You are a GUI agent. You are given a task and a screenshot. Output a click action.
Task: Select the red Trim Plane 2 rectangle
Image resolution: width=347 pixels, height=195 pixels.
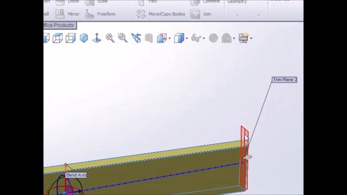click(245, 158)
